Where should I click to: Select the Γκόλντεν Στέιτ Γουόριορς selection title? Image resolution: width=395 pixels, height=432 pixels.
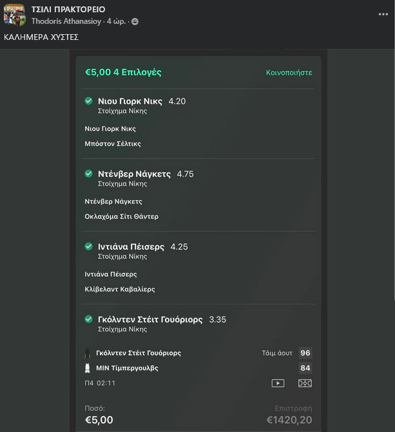tap(150, 319)
